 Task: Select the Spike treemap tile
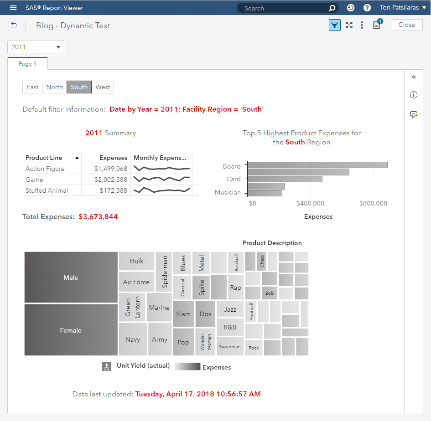[x=201, y=288]
